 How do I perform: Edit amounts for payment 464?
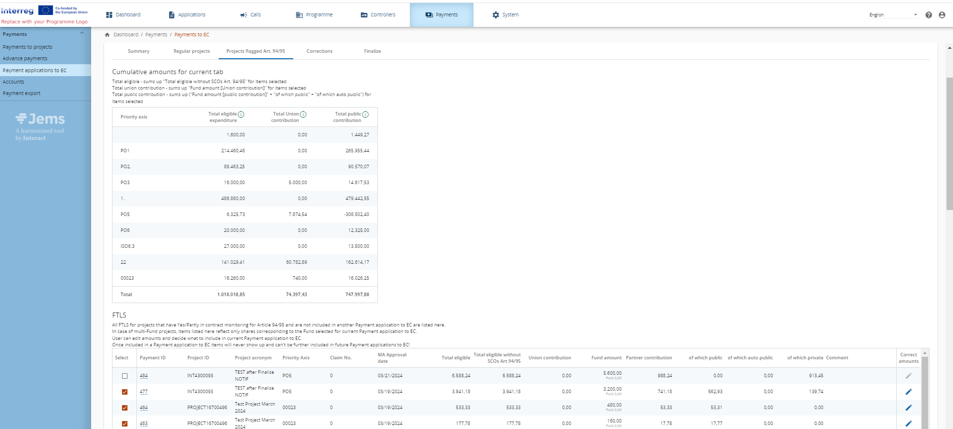909,408
